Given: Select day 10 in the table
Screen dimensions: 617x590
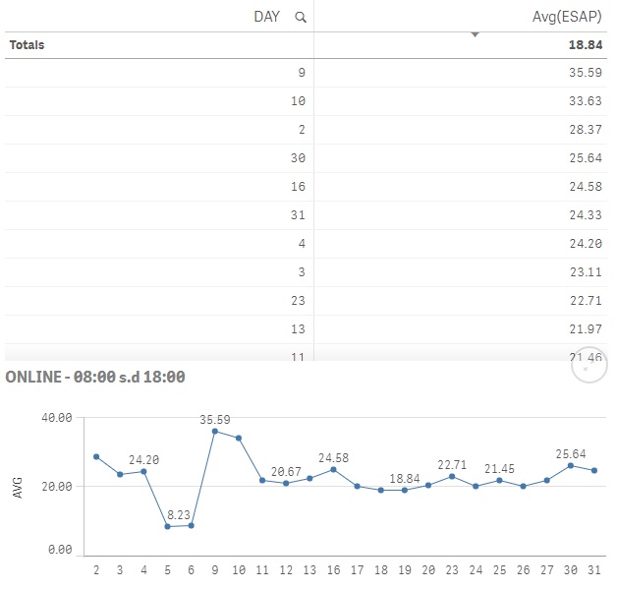Looking at the screenshot, I should (x=299, y=101).
